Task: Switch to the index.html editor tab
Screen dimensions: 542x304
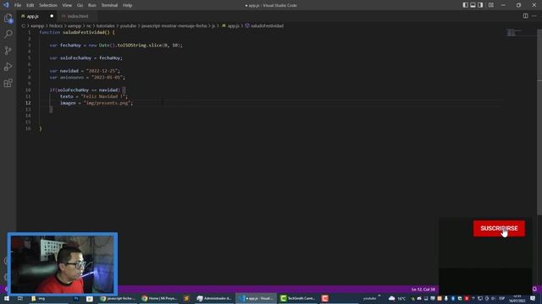Action: 77,16
